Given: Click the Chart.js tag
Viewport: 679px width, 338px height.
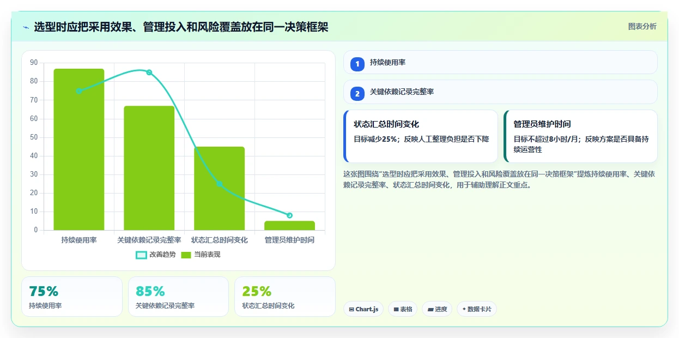Looking at the screenshot, I should click(x=363, y=309).
